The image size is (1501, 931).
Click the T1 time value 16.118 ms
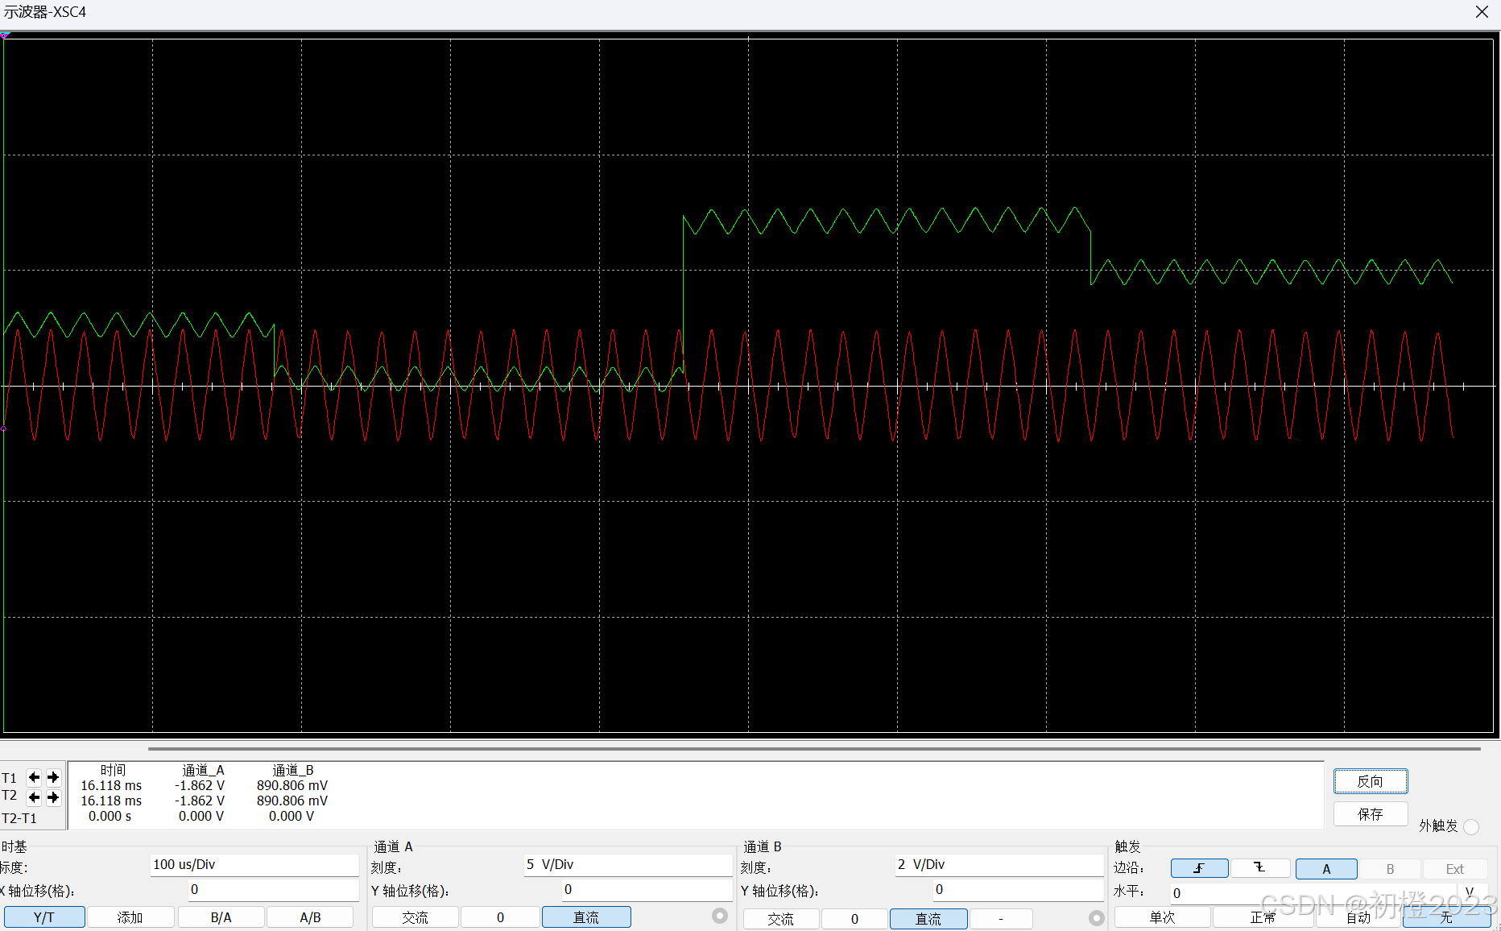(x=111, y=785)
